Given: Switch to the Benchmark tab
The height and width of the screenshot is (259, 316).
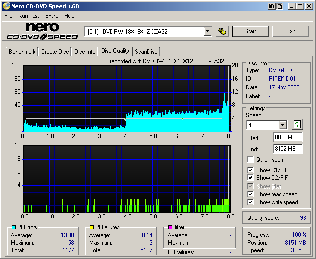Looking at the screenshot, I should pyautogui.click(x=22, y=52).
